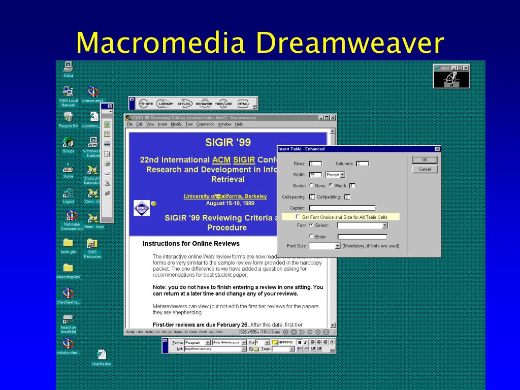The width and height of the screenshot is (520, 390).
Task: Click the Bold button in the property inspector
Action: 300,343
